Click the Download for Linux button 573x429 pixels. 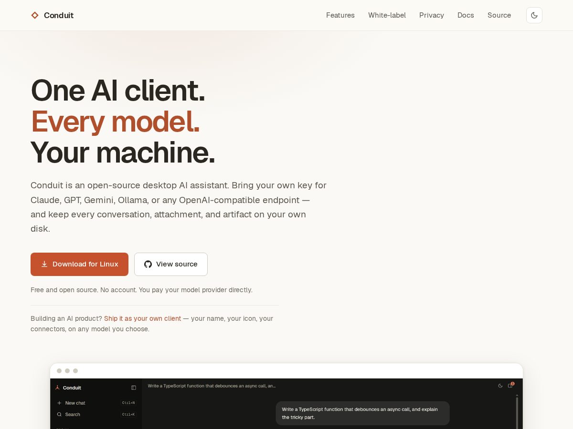coord(79,264)
